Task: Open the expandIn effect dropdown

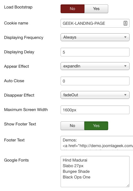Action: (x=95, y=66)
